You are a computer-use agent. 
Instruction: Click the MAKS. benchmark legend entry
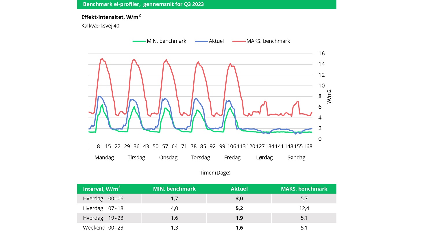tap(261, 41)
